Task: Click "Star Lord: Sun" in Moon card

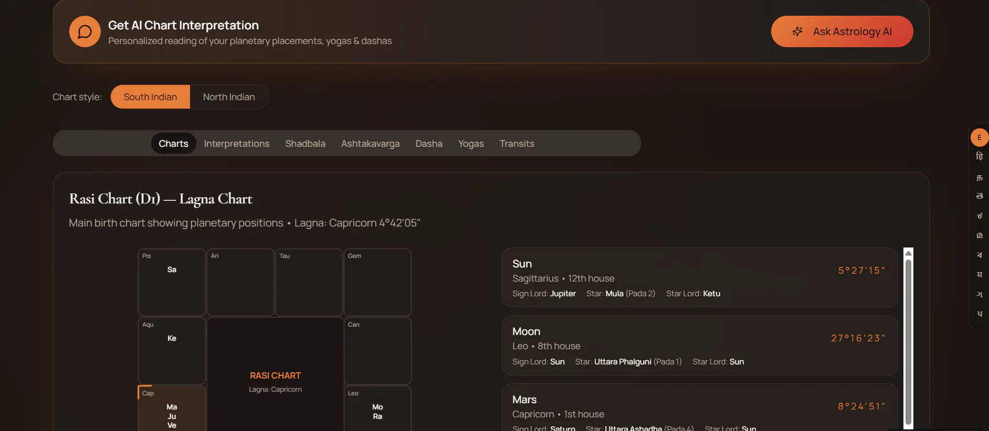Action: 718,362
